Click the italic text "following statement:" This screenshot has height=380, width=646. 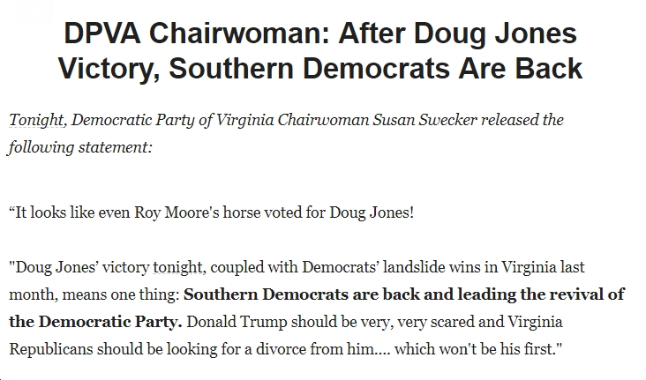point(80,147)
